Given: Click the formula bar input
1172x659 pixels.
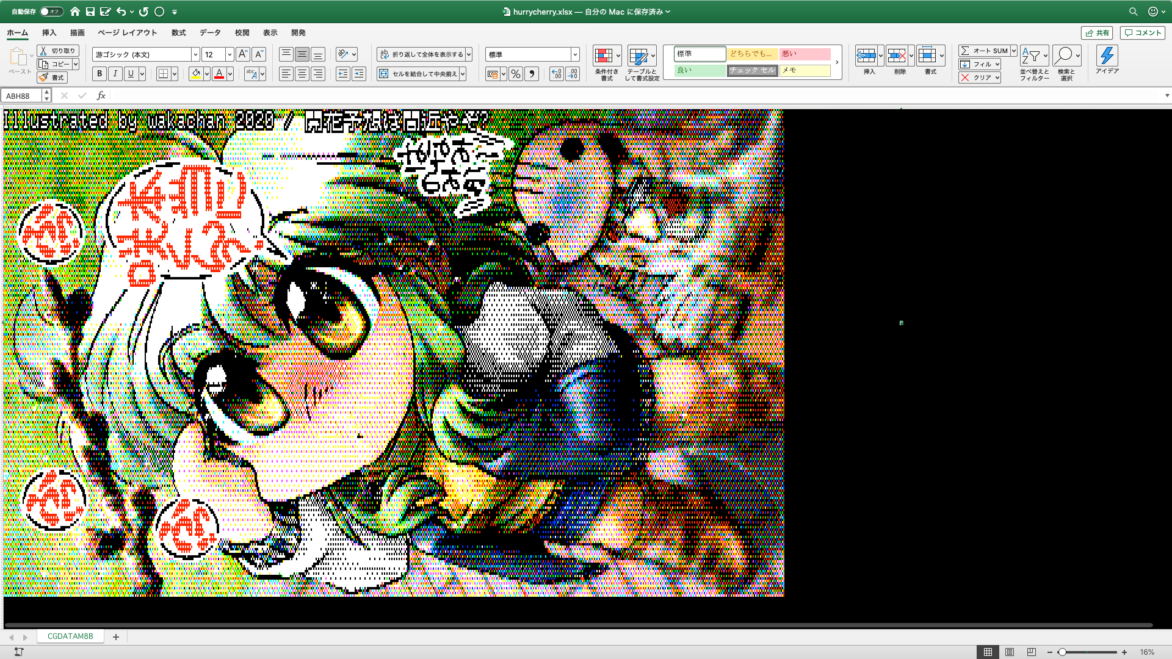Looking at the screenshot, I should (x=638, y=96).
